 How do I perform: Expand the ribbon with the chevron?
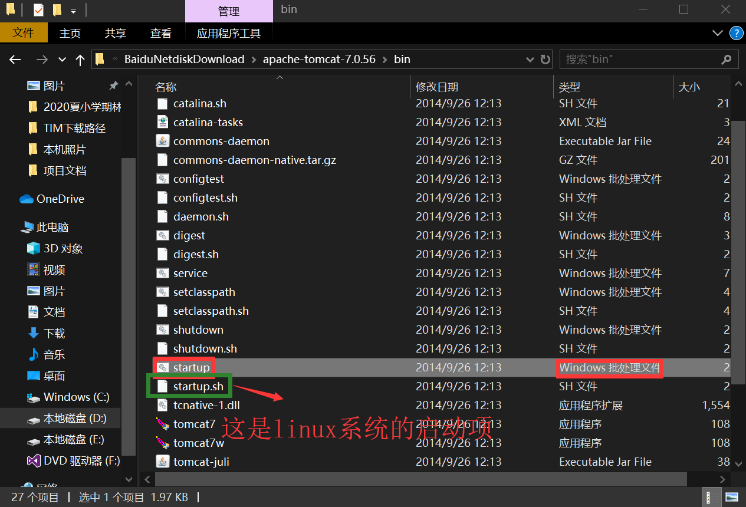tap(717, 33)
